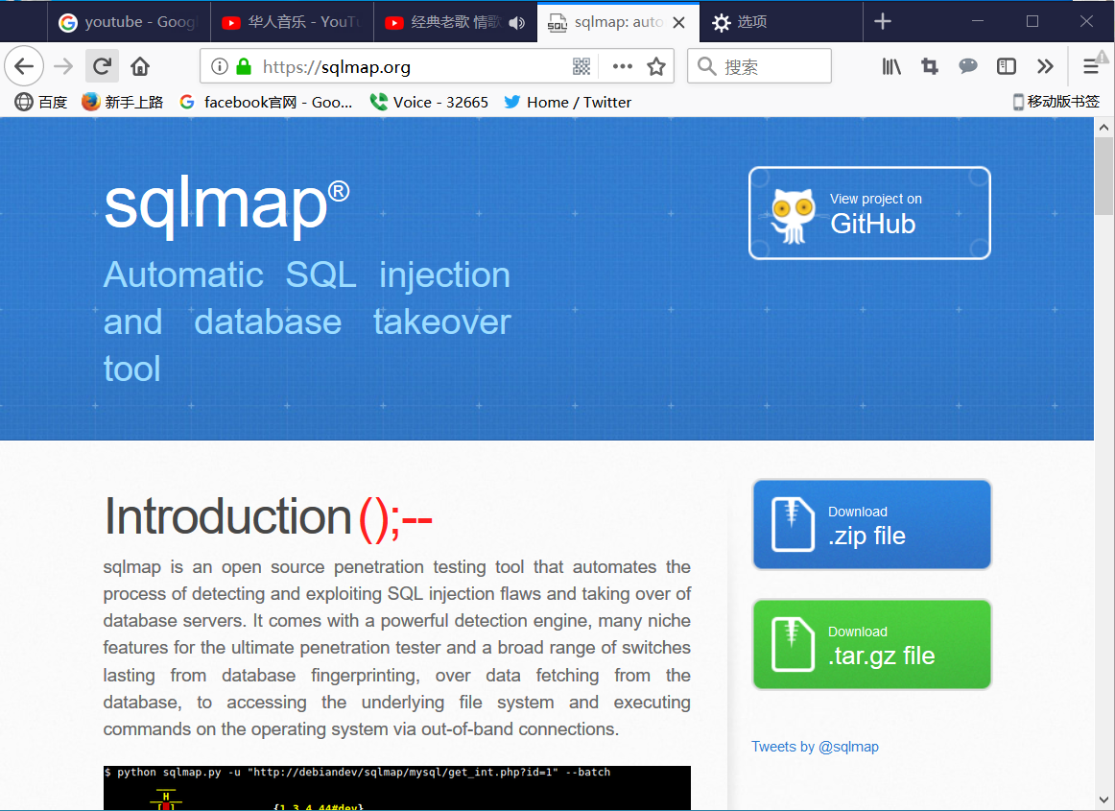Click the GitHub octocat icon
This screenshot has width=1115, height=811.
(793, 215)
